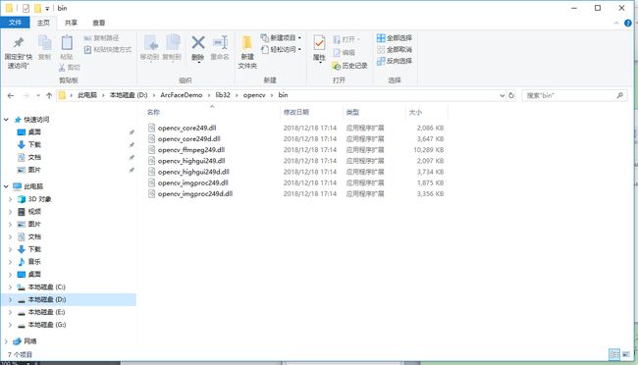Expand Local Disk (C:) tree node
638x365 pixels.
10,287
